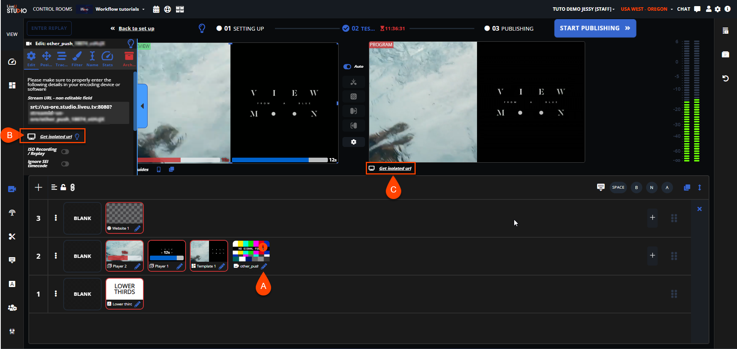
Task: Click the B shortcut button
Action: 637,188
